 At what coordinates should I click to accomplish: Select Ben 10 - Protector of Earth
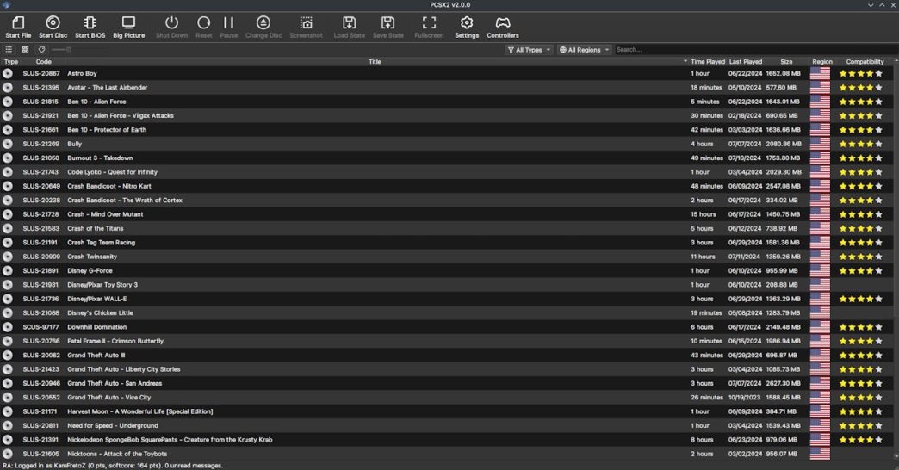[x=107, y=129]
